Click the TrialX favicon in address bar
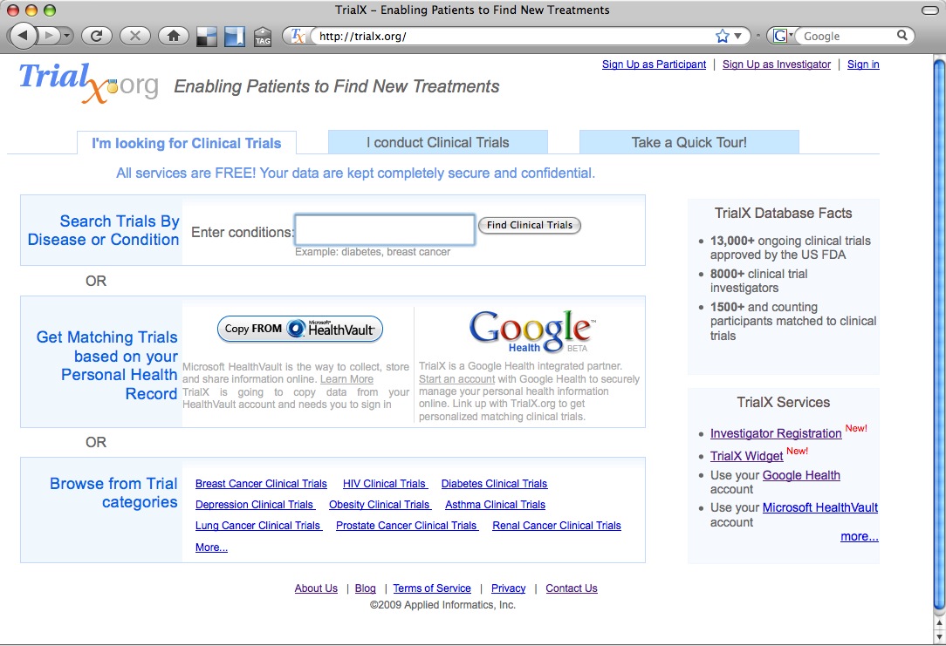This screenshot has height=646, width=946. click(x=298, y=36)
